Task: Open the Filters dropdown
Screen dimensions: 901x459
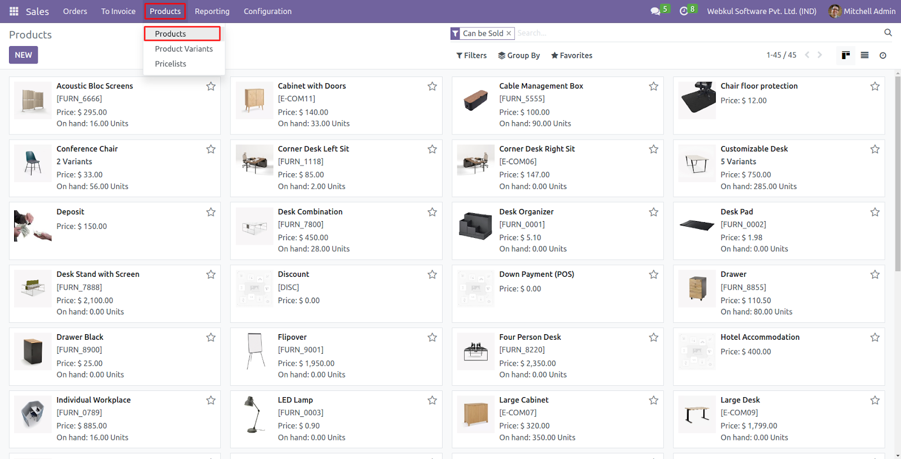Action: tap(471, 55)
